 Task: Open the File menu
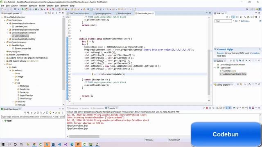click(x=2, y=6)
